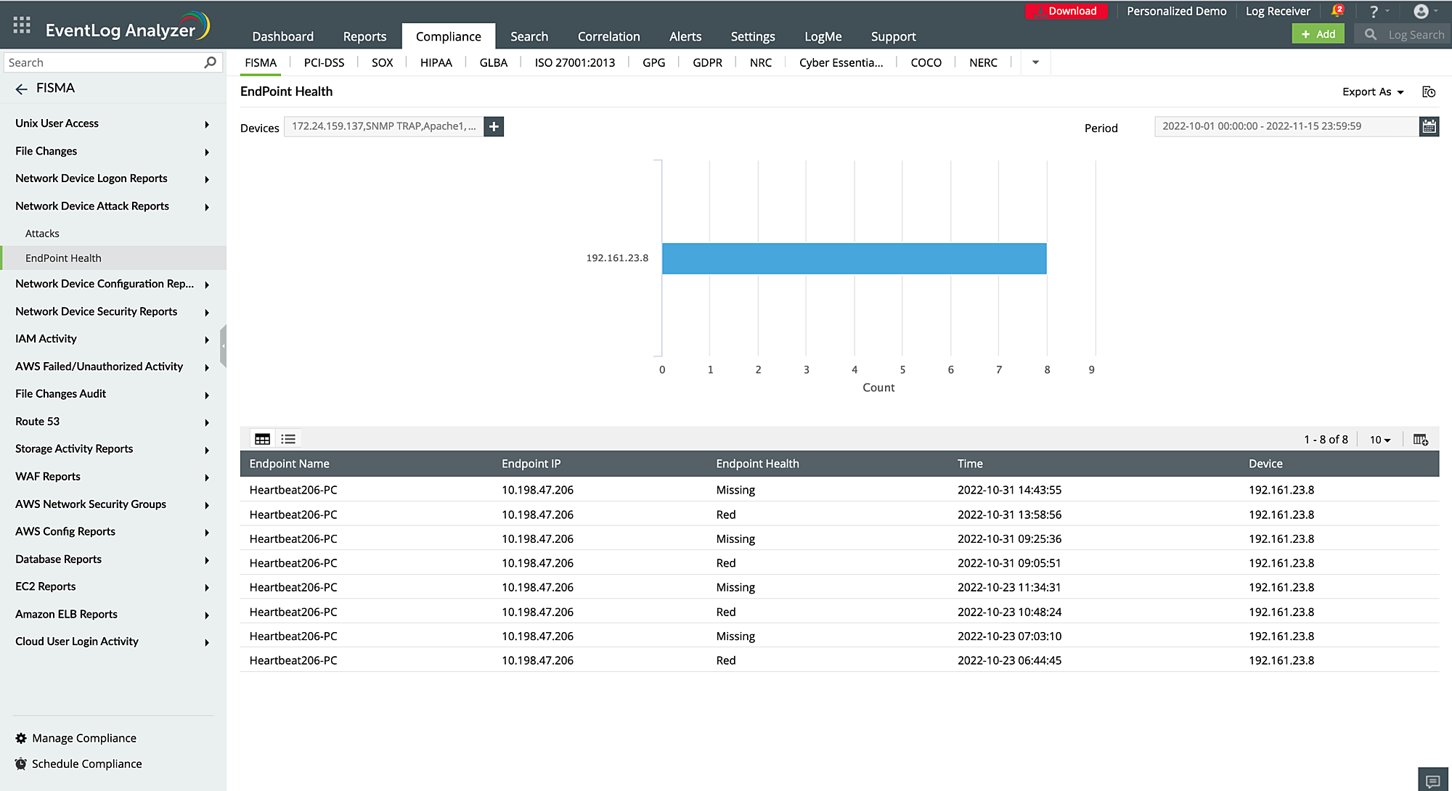Image resolution: width=1452 pixels, height=791 pixels.
Task: Expand the more compliance tabs arrow
Action: (1035, 62)
